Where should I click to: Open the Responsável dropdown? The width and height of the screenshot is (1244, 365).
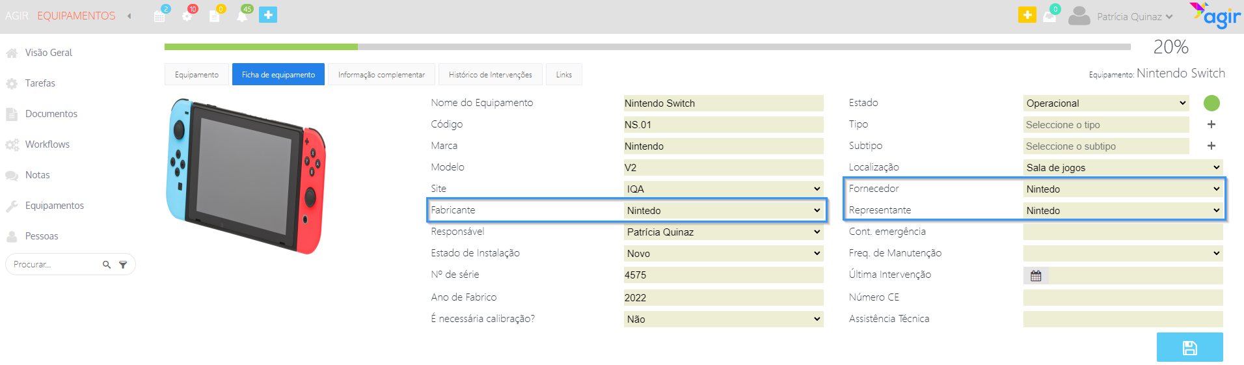pyautogui.click(x=723, y=232)
